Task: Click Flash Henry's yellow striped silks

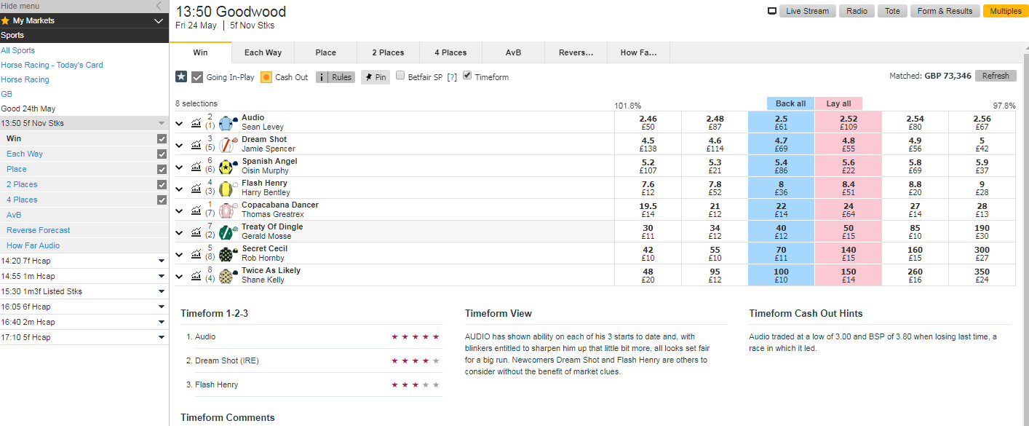Action: pos(229,189)
